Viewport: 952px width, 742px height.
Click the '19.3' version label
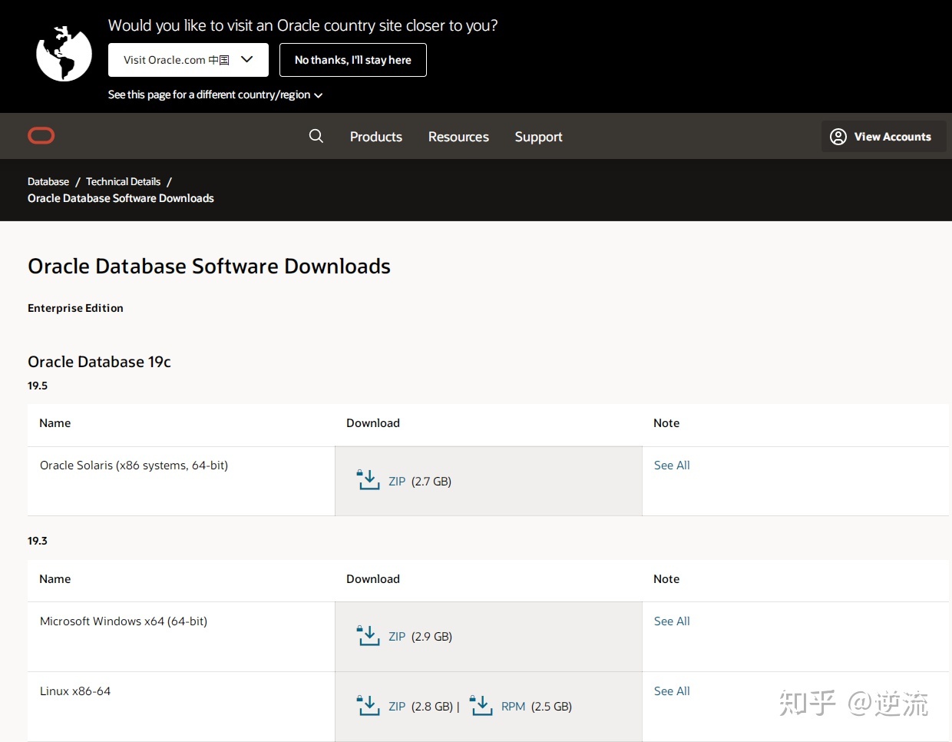click(x=38, y=541)
